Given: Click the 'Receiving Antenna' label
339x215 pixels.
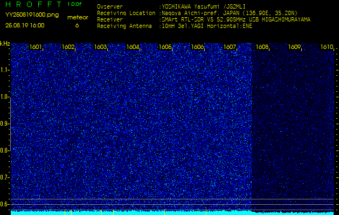Looking at the screenshot, I should 124,26.
